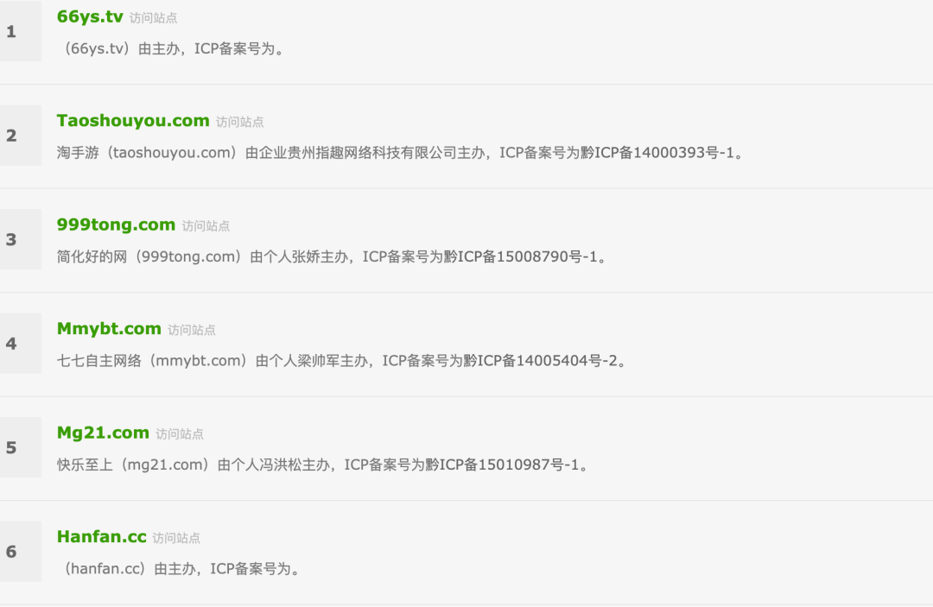Select rank number 2 badge
The image size is (933, 607).
(20, 136)
